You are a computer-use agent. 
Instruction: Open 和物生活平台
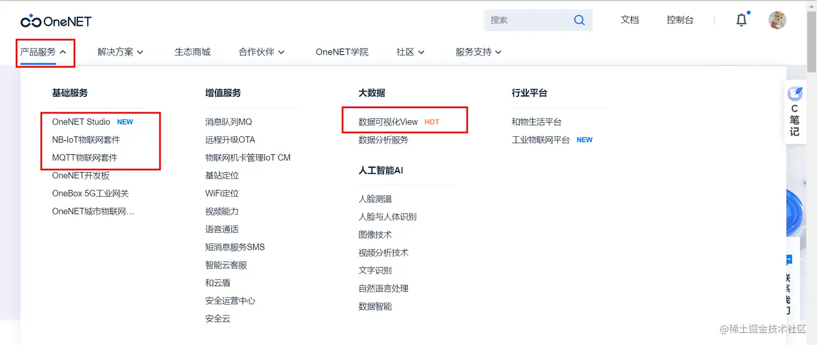point(537,122)
